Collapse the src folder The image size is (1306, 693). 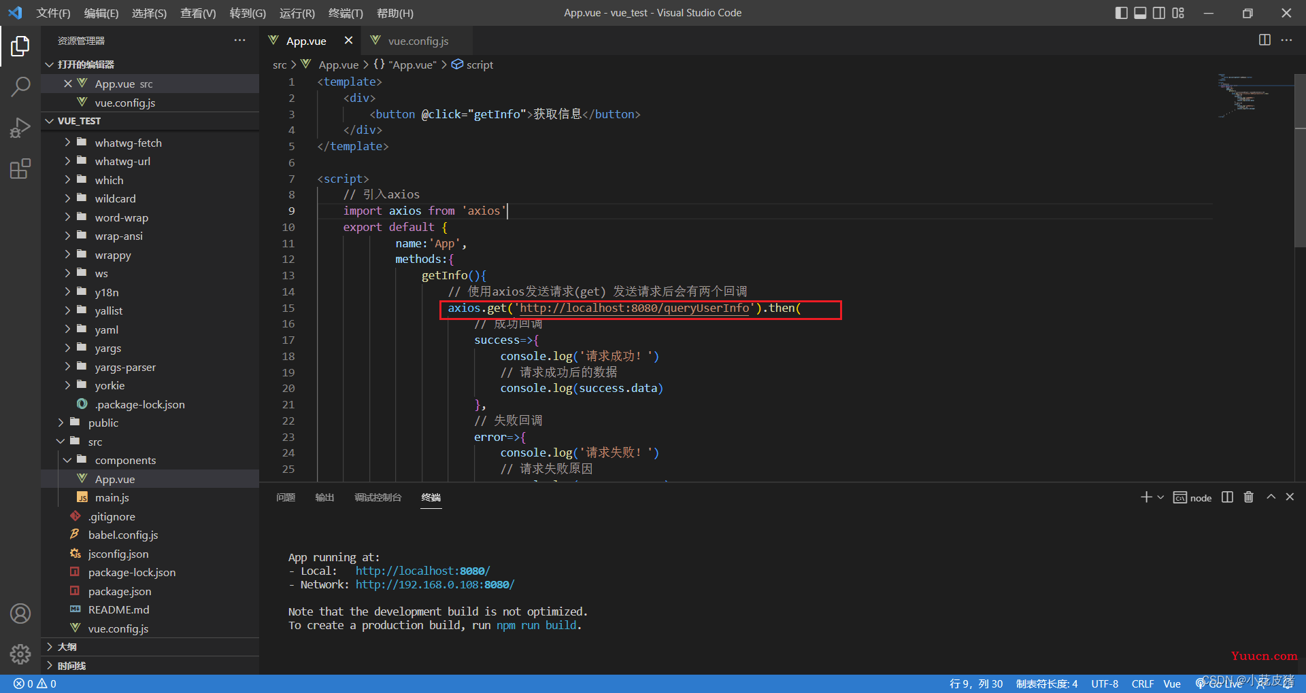point(150,442)
